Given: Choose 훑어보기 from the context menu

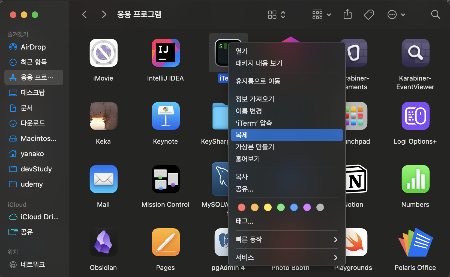Looking at the screenshot, I should tap(287, 159).
